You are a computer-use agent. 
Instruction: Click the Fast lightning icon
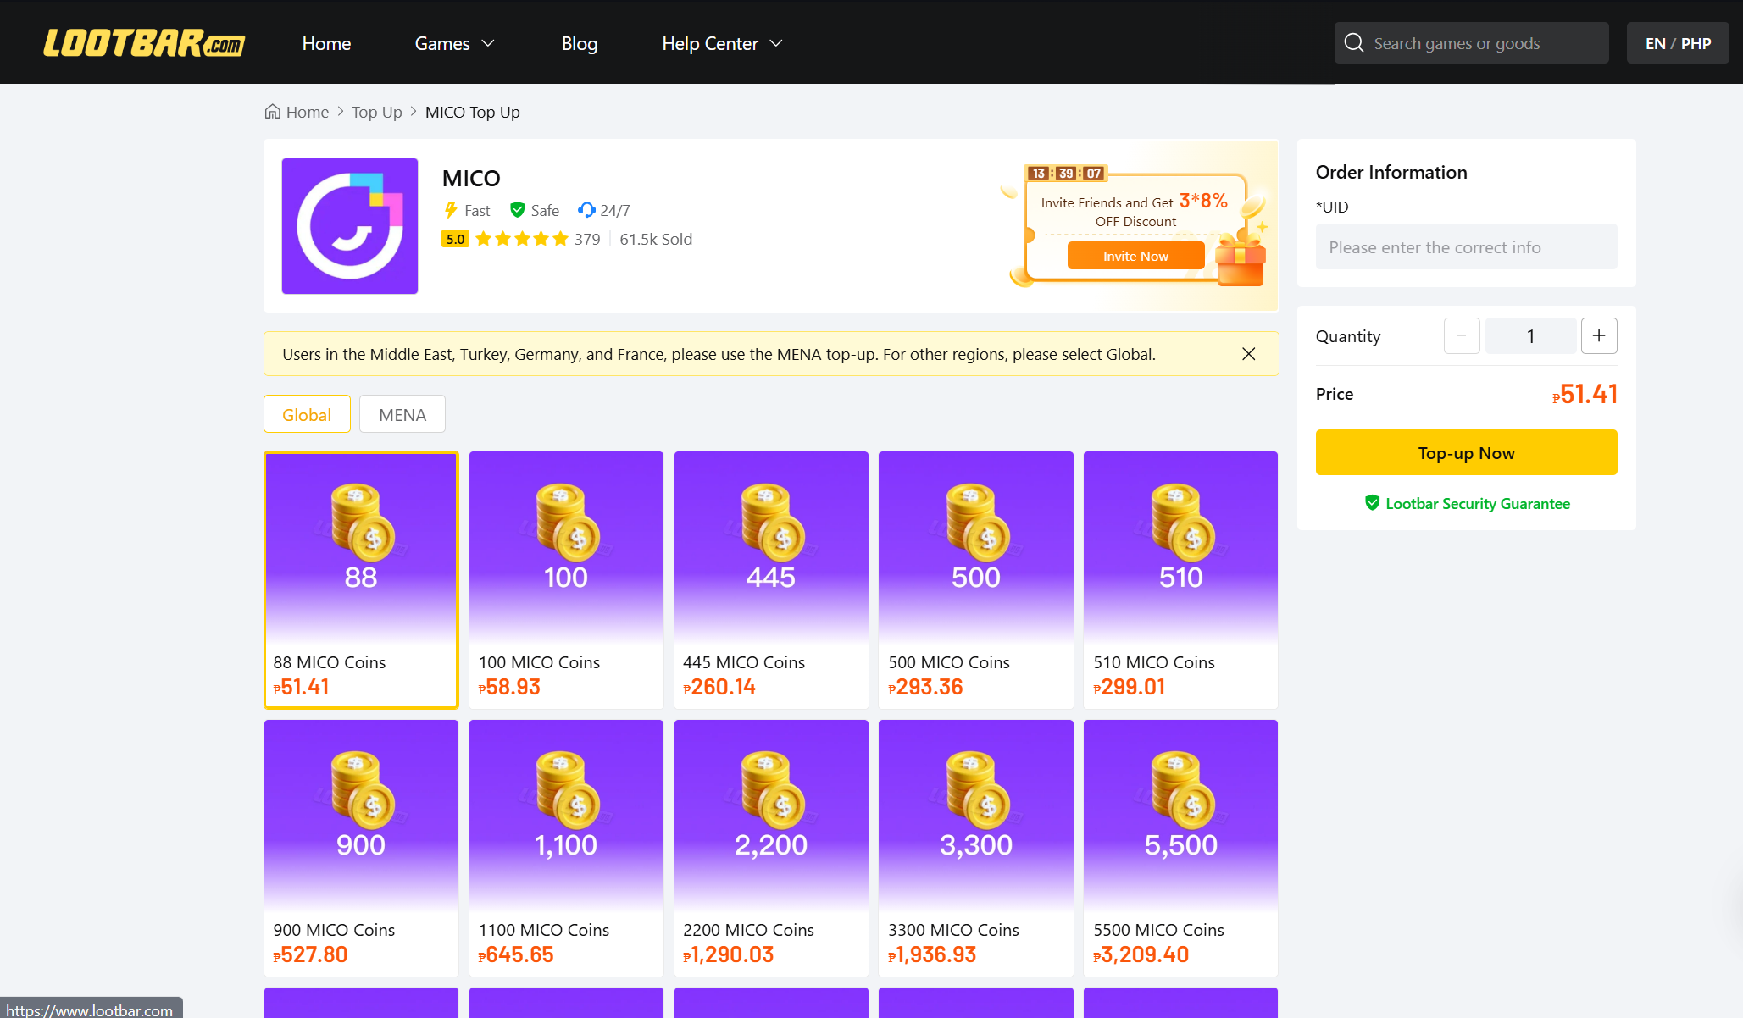pos(451,210)
